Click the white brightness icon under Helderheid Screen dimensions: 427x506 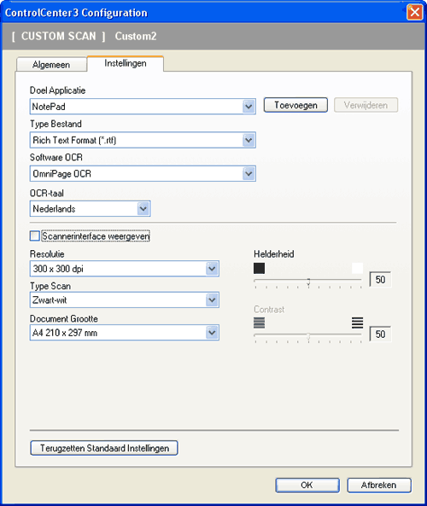pyautogui.click(x=357, y=268)
